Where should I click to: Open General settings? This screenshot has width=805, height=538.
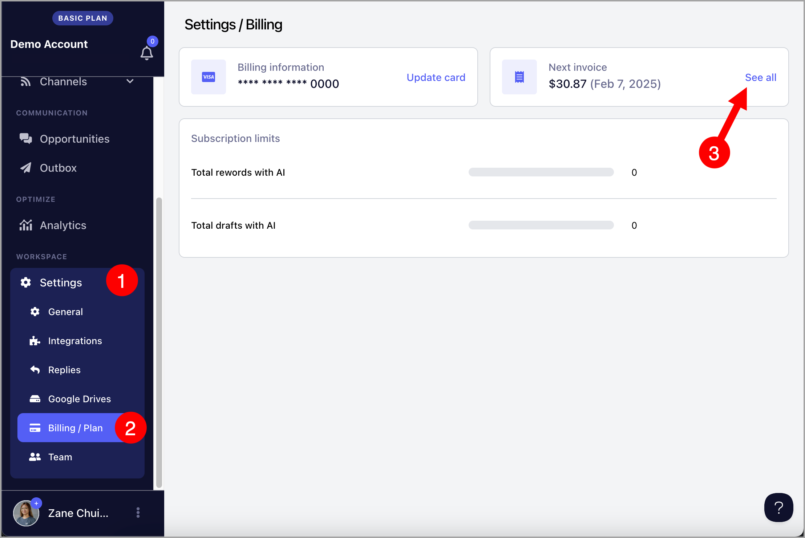(x=81, y=311)
